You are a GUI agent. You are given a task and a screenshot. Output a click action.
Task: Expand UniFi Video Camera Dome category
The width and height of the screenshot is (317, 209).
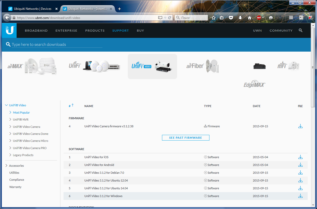[10, 134]
